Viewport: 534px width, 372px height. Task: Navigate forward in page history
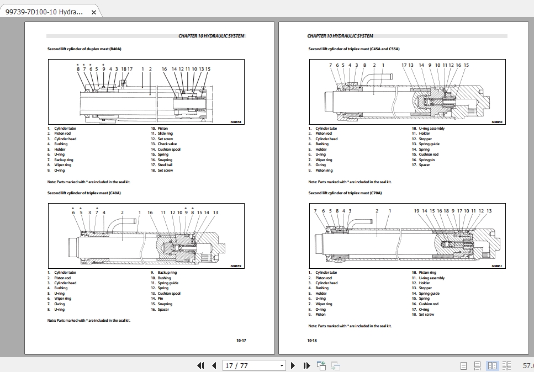click(x=335, y=365)
